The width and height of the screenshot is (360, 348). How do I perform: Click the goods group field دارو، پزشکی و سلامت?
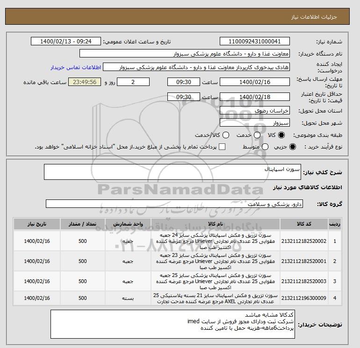point(174,204)
